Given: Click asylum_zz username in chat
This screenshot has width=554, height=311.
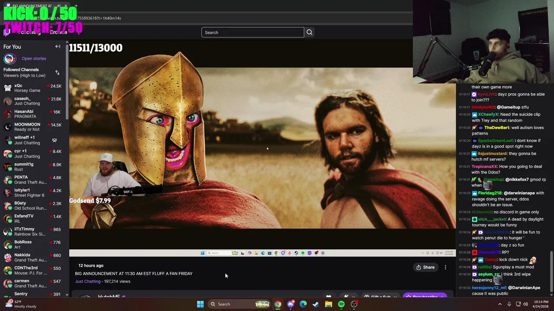Looking at the screenshot, I should point(489,274).
